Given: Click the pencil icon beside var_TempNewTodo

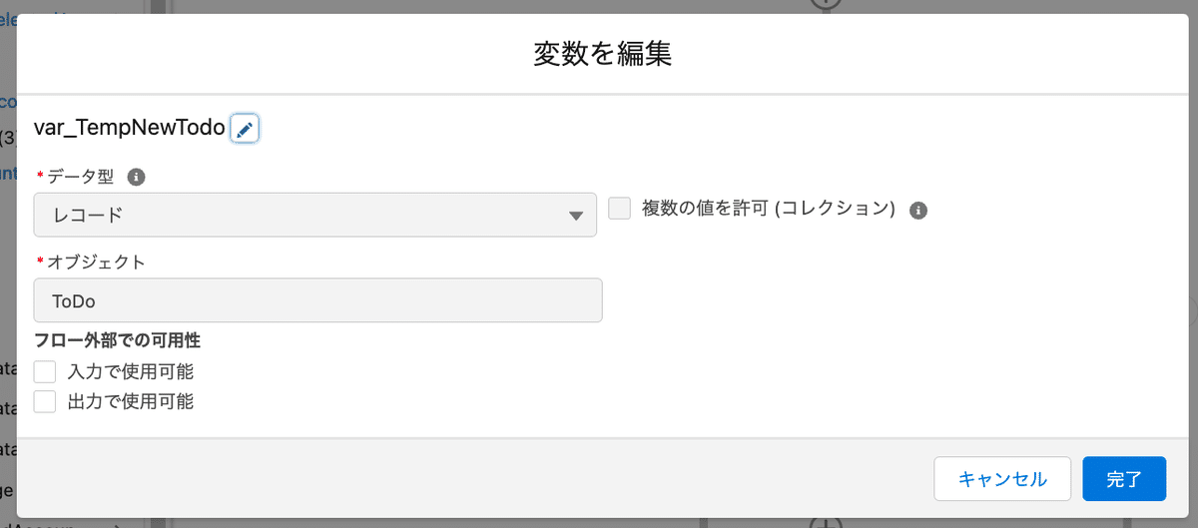Looking at the screenshot, I should coord(245,128).
